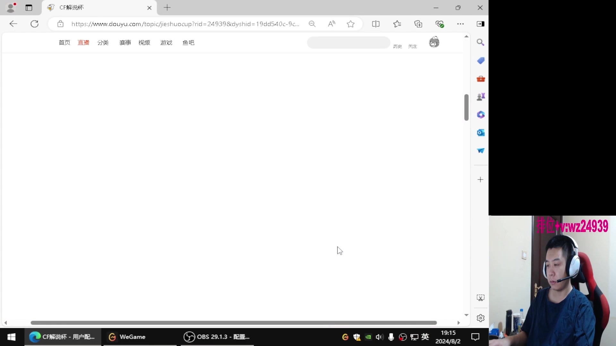The width and height of the screenshot is (616, 346).
Task: Open sidebar shopping tag icon
Action: click(480, 61)
